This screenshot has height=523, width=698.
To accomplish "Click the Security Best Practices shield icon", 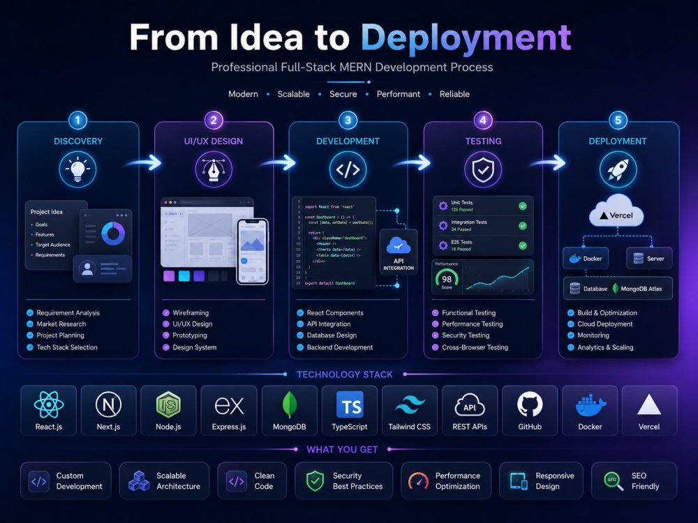I will (315, 481).
